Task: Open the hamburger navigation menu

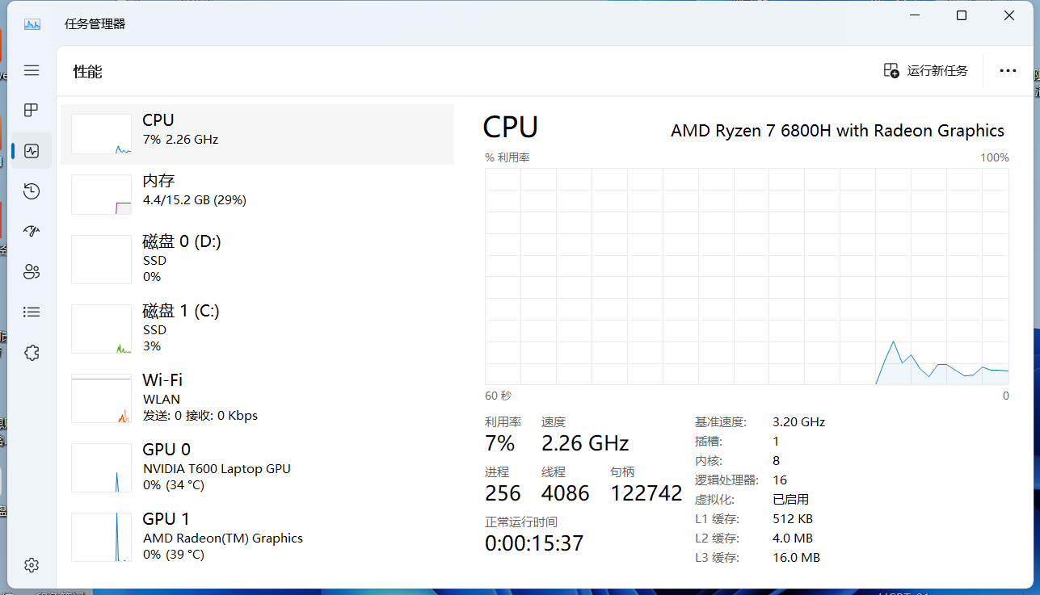Action: click(x=32, y=70)
